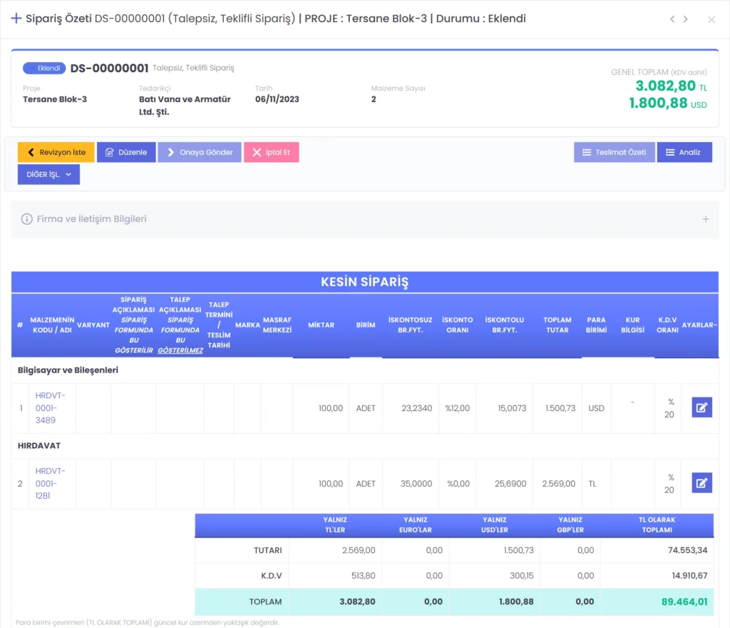Open the DİĞER İŞL. dropdown
The width and height of the screenshot is (730, 628).
[48, 174]
